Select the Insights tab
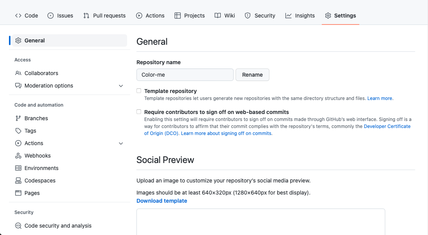Screen dimensions: 428x235 300,16
